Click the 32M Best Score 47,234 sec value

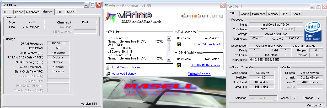click(212, 38)
